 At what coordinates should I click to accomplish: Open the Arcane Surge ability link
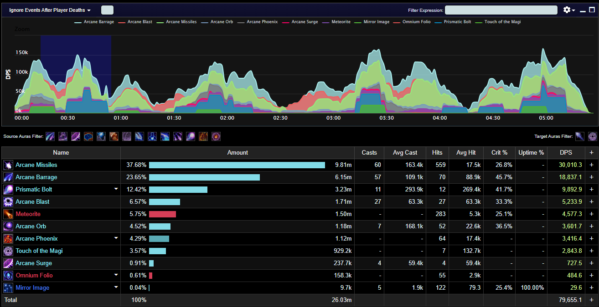[x=34, y=263]
